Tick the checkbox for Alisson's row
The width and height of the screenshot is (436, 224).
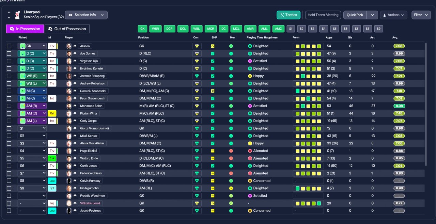tap(9, 46)
